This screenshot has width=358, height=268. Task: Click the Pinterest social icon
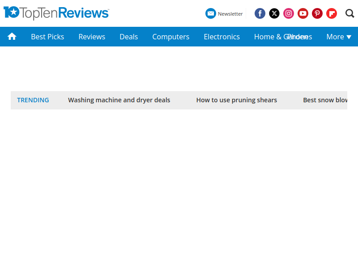(317, 13)
